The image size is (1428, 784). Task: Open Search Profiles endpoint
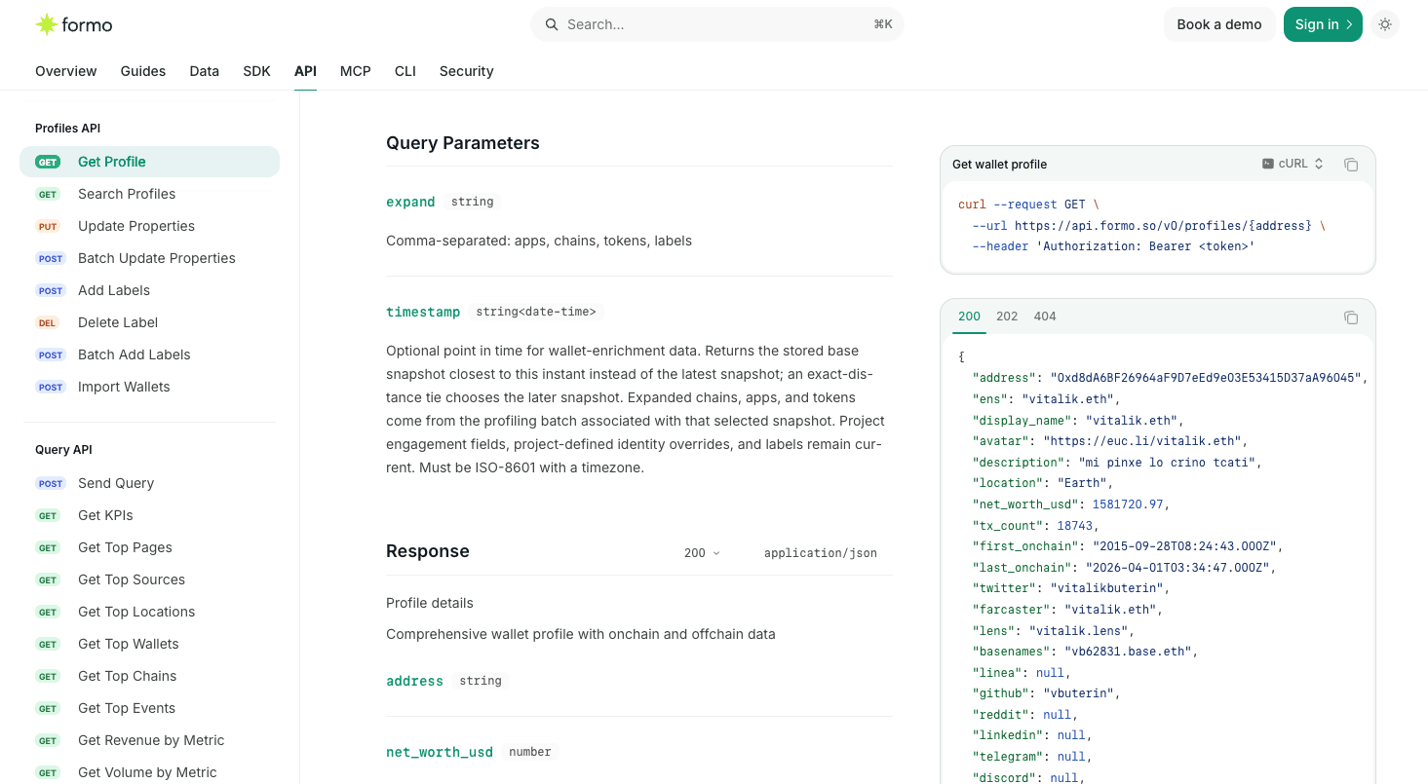pos(150,194)
